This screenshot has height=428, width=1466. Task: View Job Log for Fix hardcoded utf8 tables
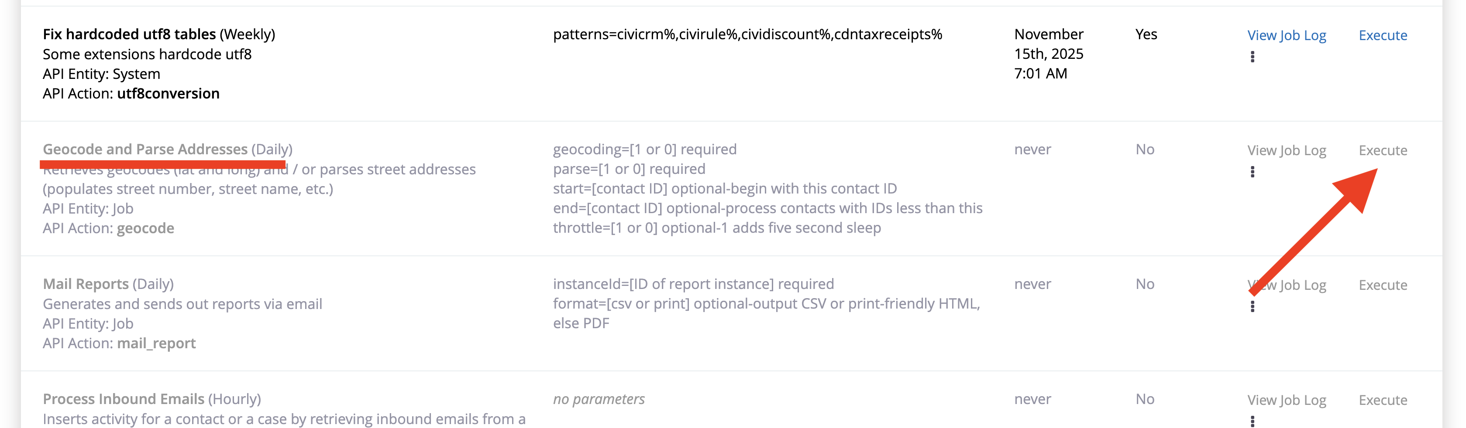1286,35
